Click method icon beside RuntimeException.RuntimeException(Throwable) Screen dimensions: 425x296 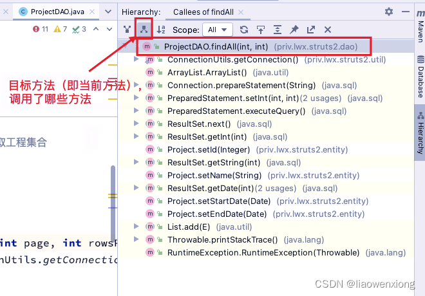[150, 252]
